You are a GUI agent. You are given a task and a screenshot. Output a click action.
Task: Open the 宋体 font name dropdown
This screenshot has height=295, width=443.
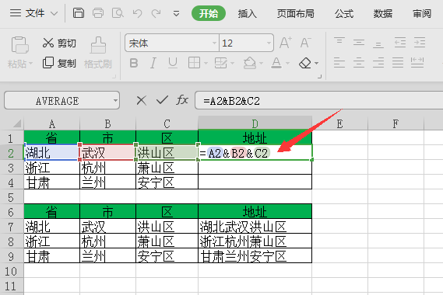pyautogui.click(x=214, y=43)
